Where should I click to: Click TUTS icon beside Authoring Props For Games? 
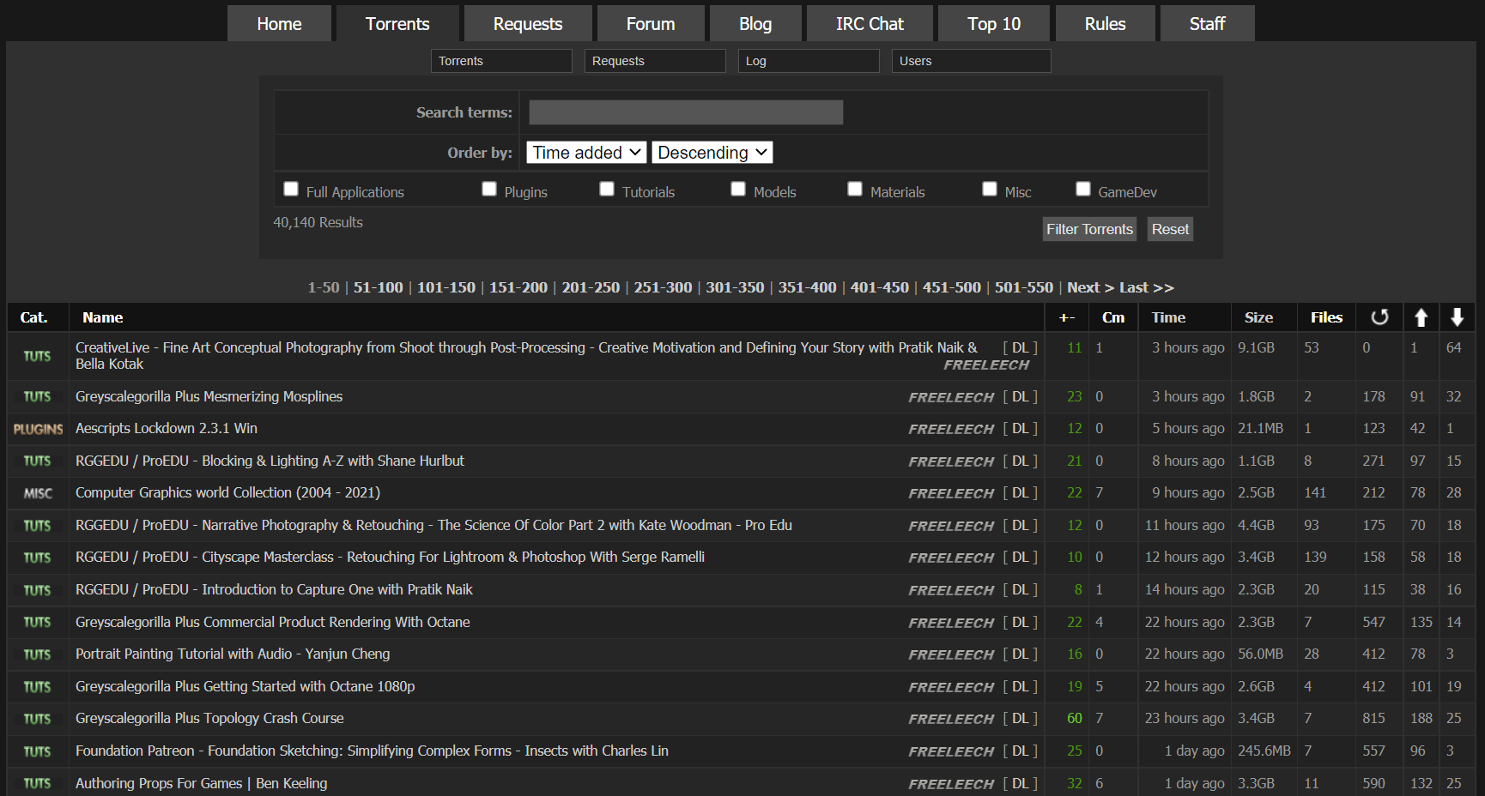point(37,783)
